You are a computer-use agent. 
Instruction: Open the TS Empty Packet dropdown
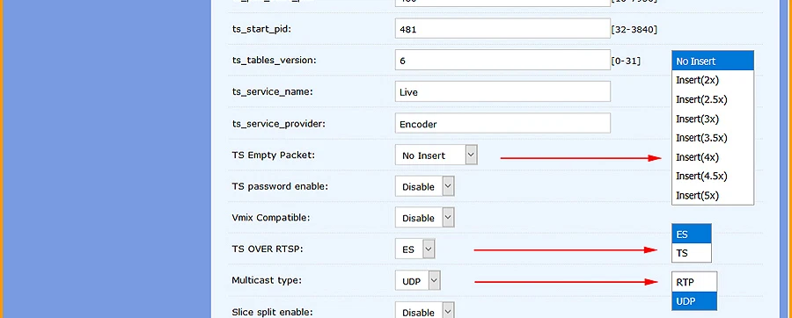coord(436,155)
